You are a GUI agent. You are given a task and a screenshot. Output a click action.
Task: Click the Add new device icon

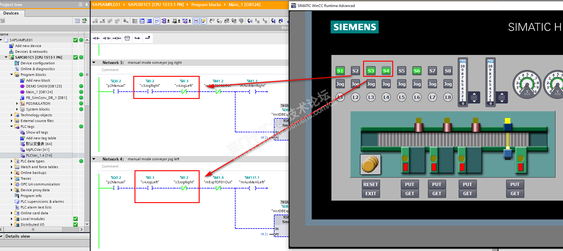tap(12, 46)
